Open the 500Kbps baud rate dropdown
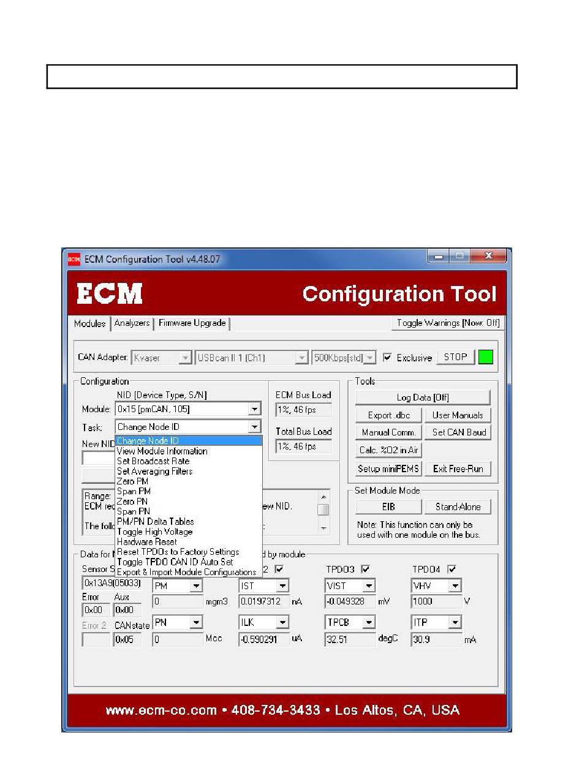582x768 pixels. pos(370,358)
